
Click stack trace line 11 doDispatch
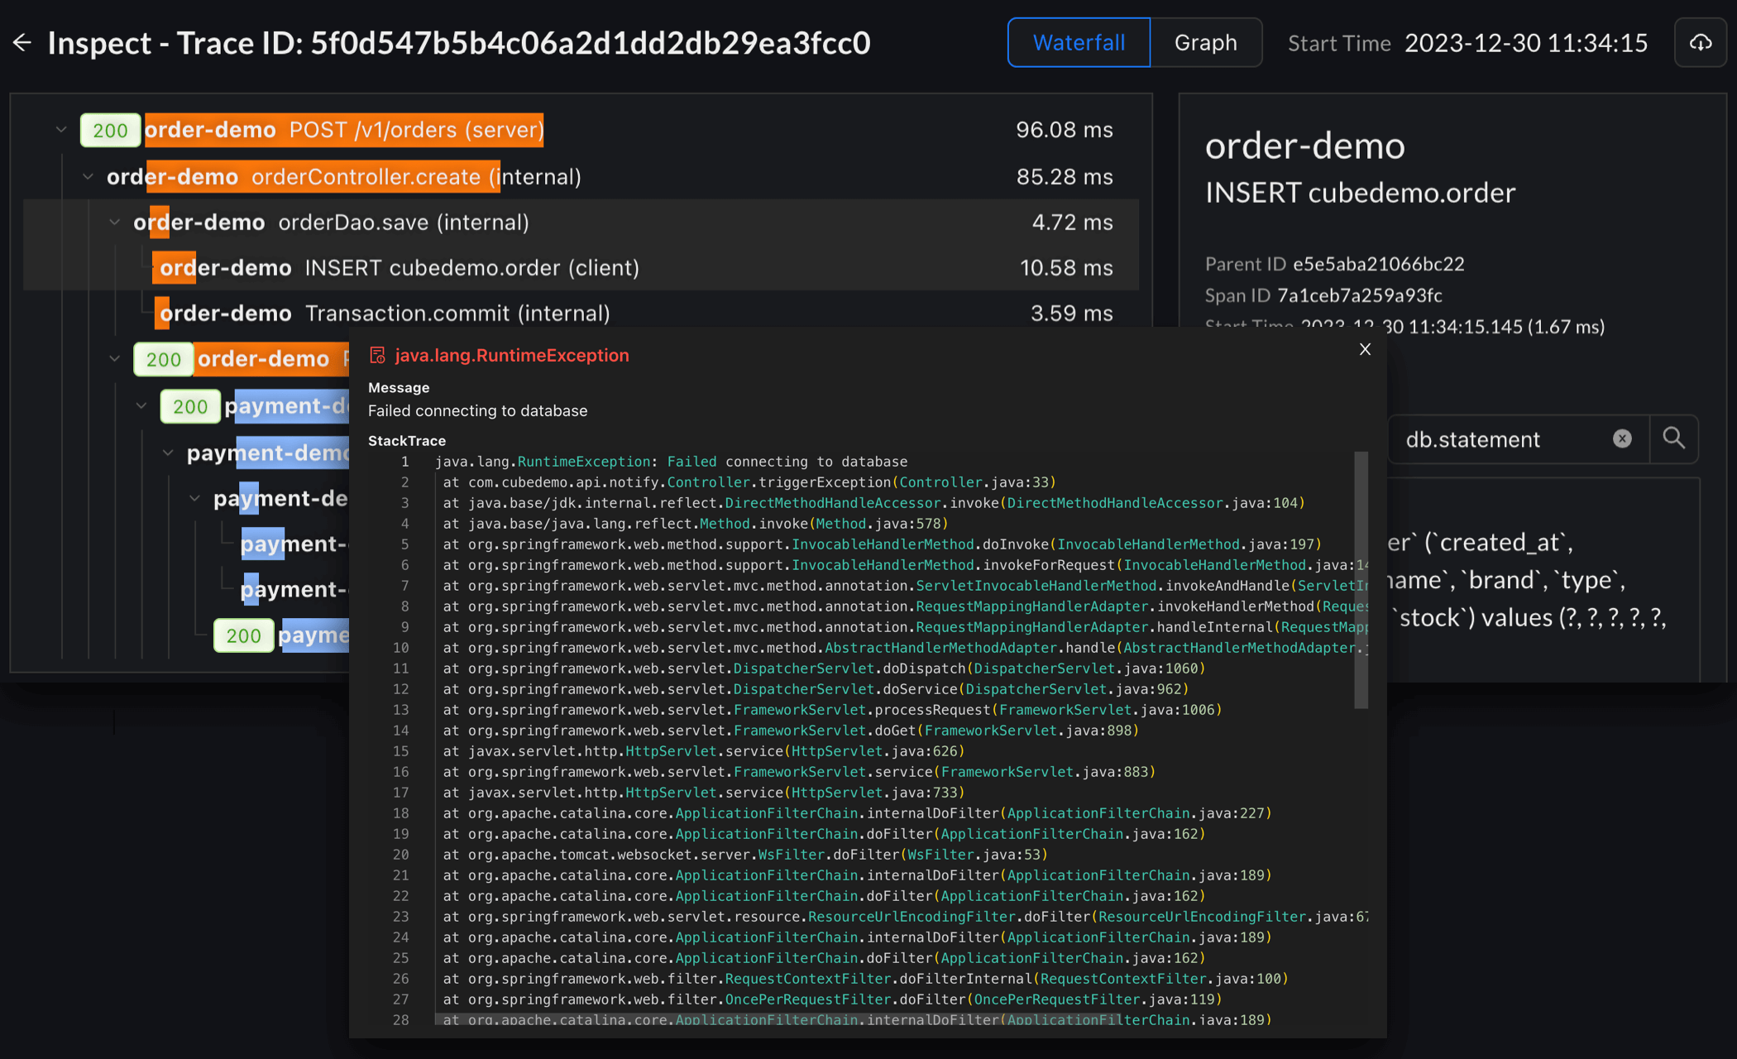coord(824,668)
